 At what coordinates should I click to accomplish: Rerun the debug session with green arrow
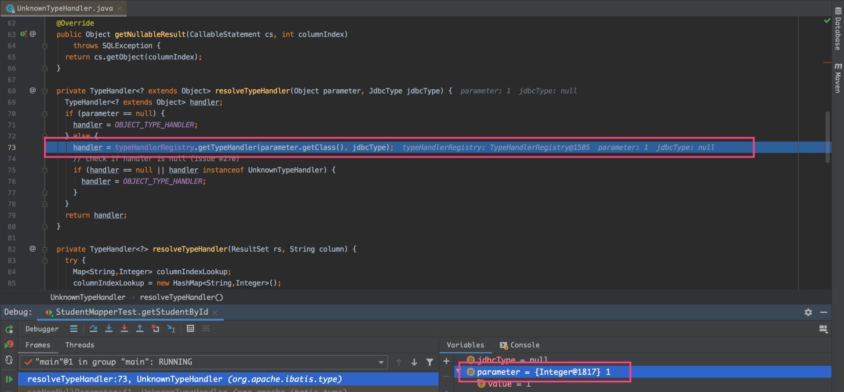click(9, 329)
